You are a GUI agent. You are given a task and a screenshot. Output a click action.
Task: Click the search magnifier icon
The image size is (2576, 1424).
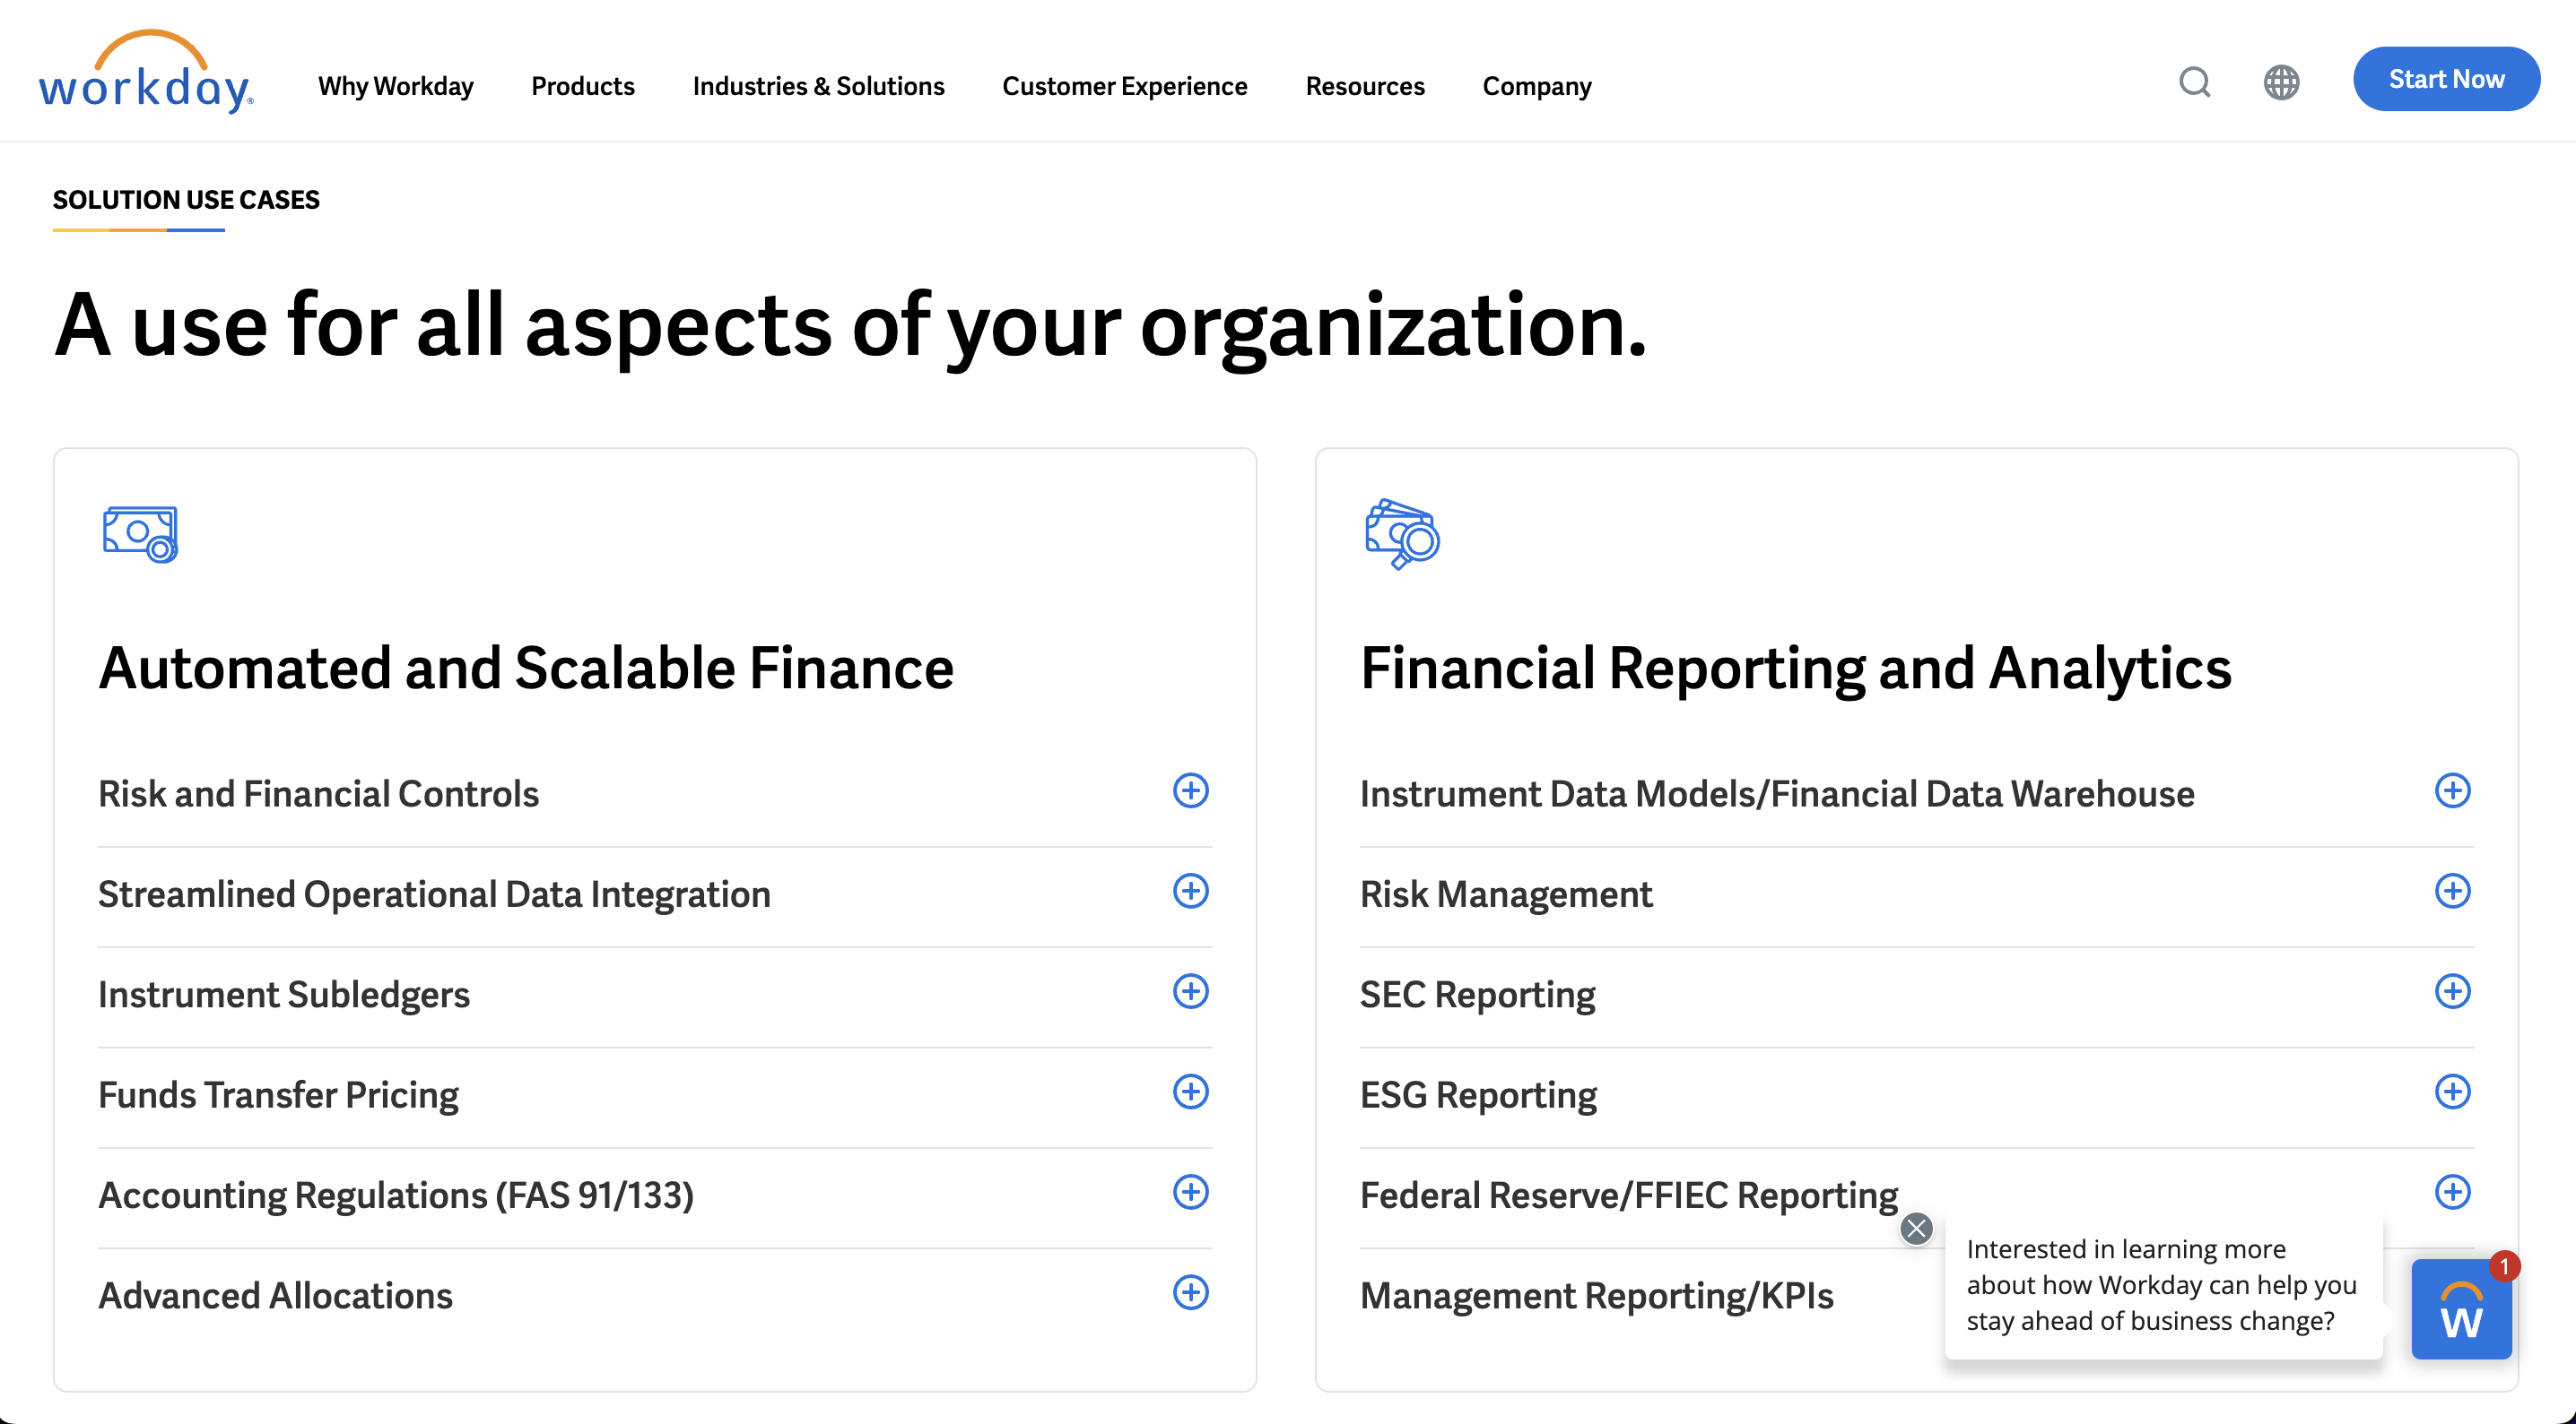coord(2194,82)
